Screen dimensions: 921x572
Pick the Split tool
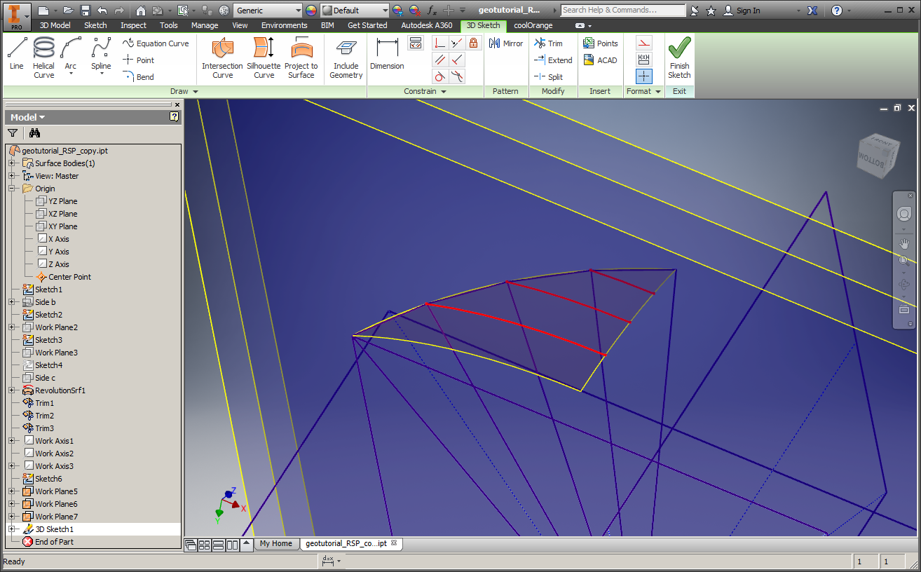tap(548, 77)
